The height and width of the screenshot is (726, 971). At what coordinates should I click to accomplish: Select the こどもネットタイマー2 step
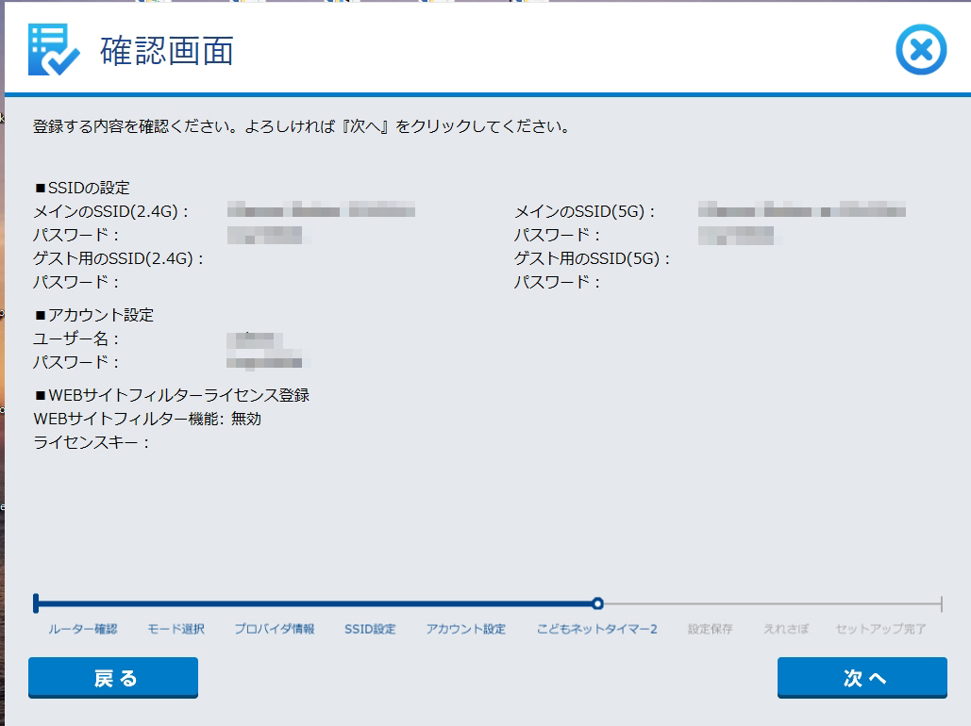596,629
